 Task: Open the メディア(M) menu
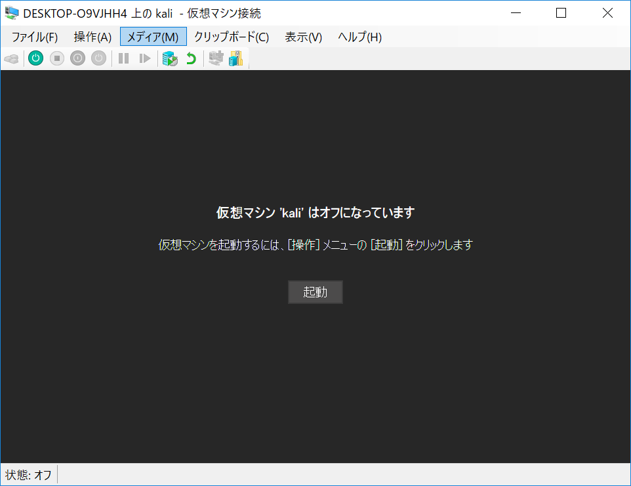coord(153,37)
